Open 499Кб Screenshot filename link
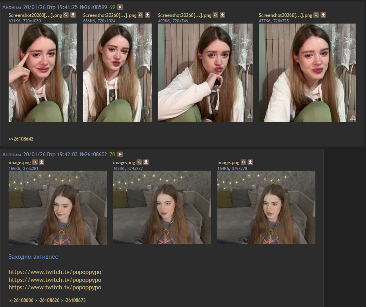366x307 pixels. click(x=185, y=15)
